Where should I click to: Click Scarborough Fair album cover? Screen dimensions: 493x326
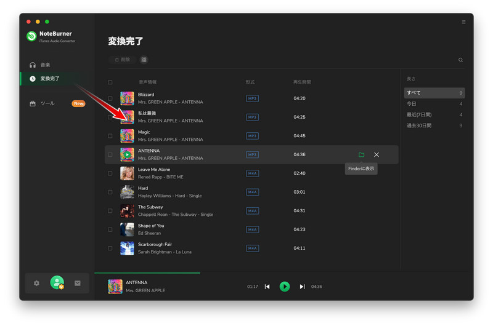coord(127,248)
